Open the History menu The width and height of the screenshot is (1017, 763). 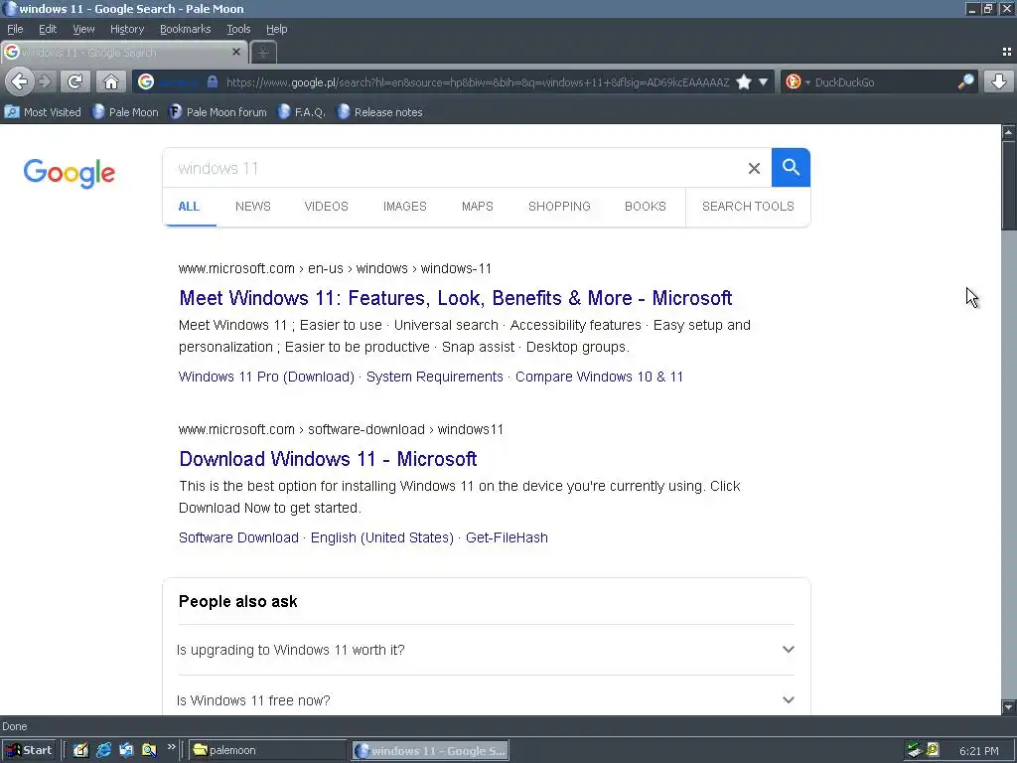point(127,29)
